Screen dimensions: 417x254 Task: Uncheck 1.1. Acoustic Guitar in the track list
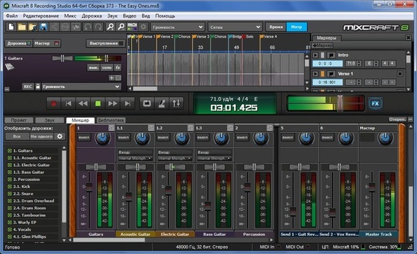[x=10, y=158]
